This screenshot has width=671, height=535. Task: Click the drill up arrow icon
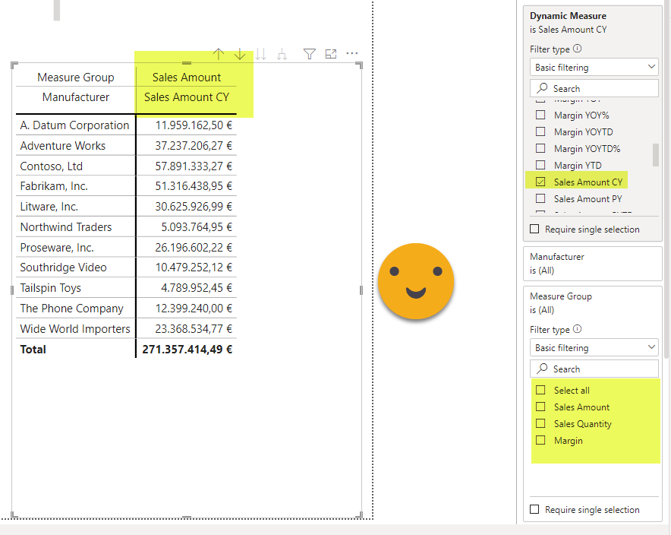pos(219,54)
